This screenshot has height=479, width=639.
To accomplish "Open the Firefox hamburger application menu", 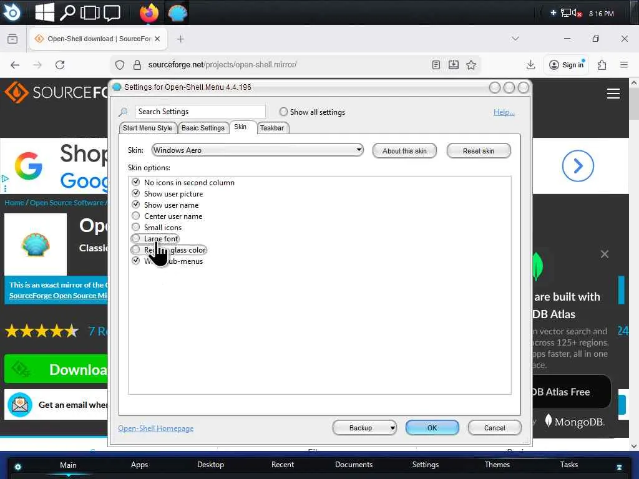I will pos(624,65).
